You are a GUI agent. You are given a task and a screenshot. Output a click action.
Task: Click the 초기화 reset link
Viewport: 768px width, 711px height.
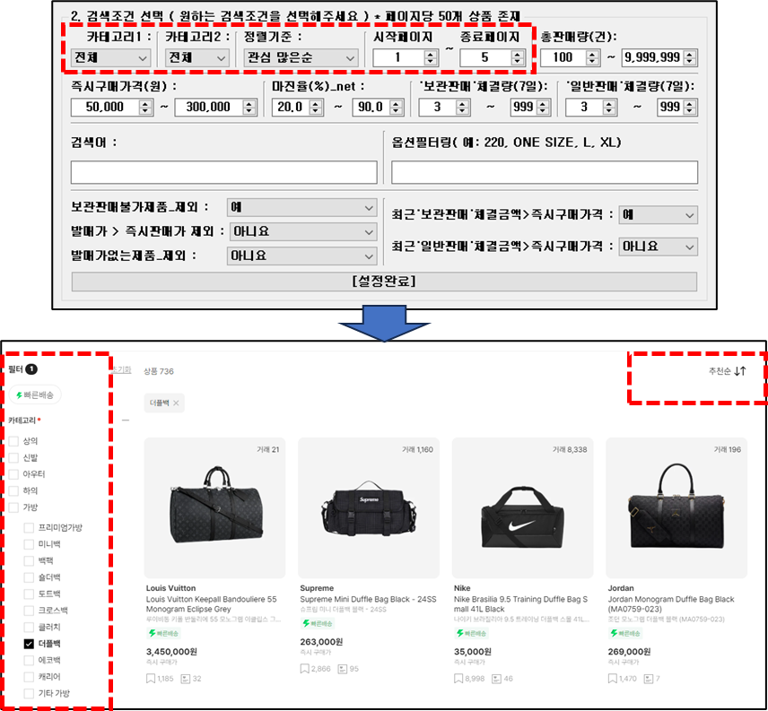122,369
